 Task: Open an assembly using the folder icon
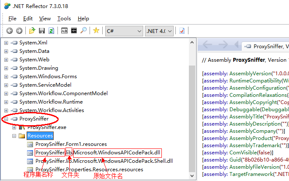click(x=32, y=30)
